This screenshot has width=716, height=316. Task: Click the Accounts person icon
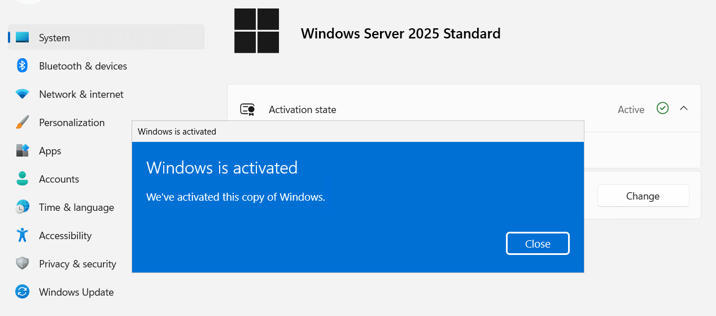click(23, 179)
